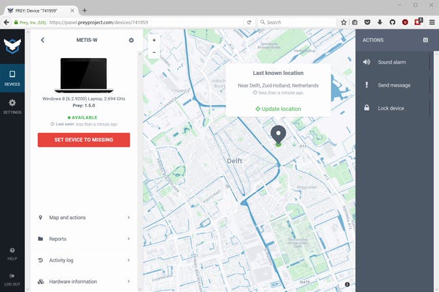
Task: Zoom out on the map
Action: tap(154, 52)
